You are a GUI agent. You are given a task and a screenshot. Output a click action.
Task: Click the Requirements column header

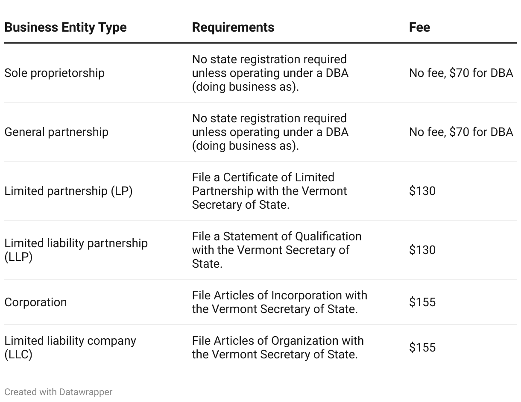pyautogui.click(x=233, y=27)
